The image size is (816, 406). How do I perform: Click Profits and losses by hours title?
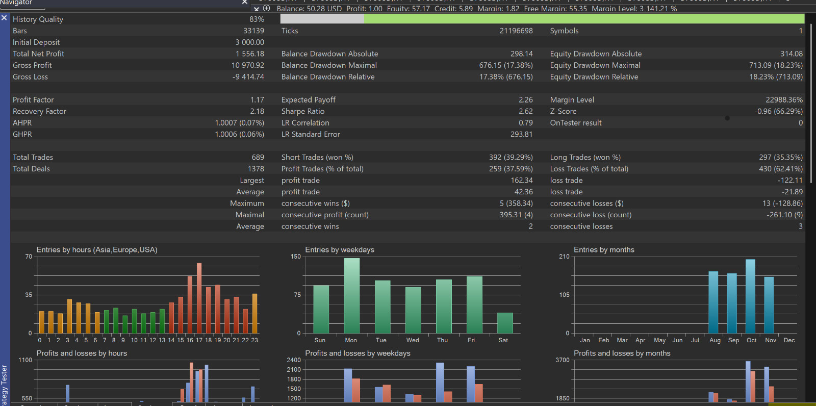click(x=82, y=353)
